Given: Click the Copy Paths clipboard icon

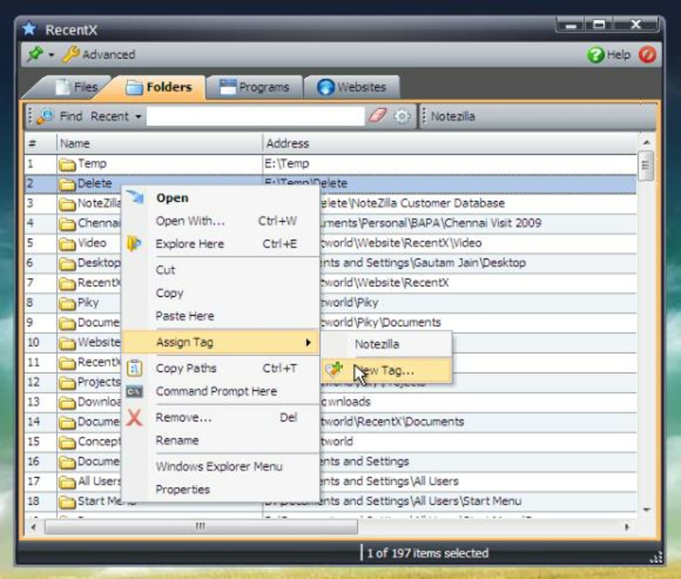Looking at the screenshot, I should (x=134, y=368).
